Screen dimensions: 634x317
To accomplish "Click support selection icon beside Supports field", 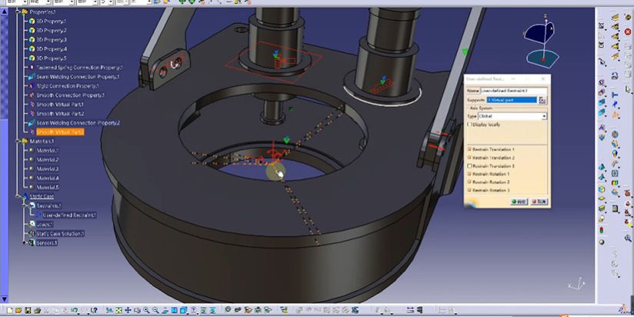I will click(543, 100).
